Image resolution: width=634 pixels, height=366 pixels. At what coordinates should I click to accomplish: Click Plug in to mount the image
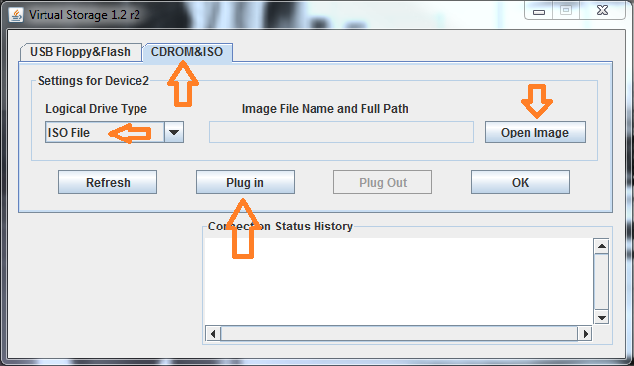click(245, 182)
